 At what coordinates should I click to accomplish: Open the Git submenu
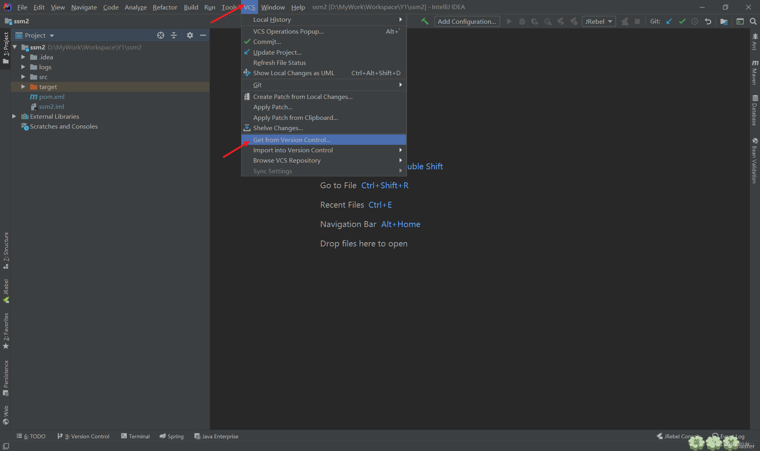pyautogui.click(x=324, y=85)
